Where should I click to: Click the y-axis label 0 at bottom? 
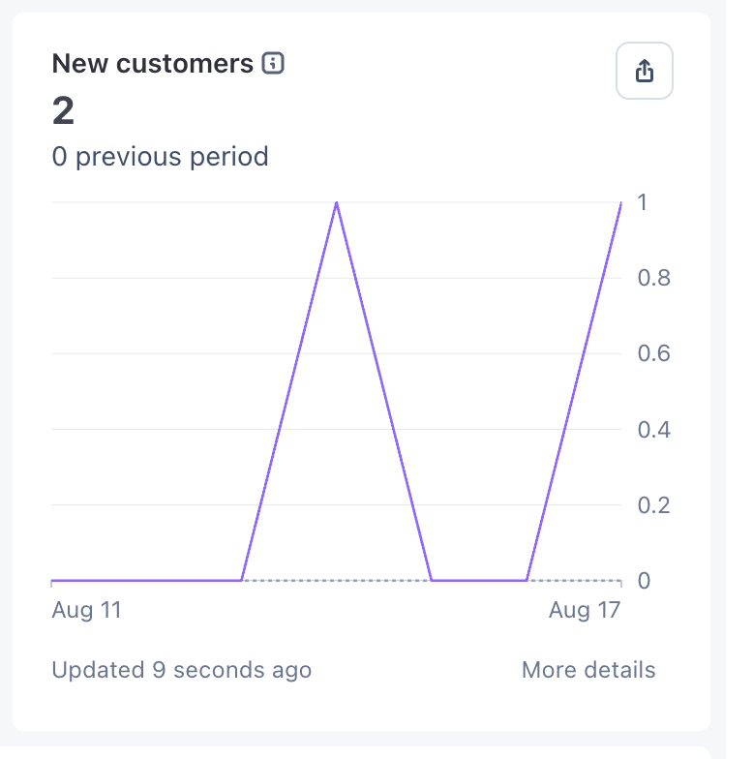(644, 581)
